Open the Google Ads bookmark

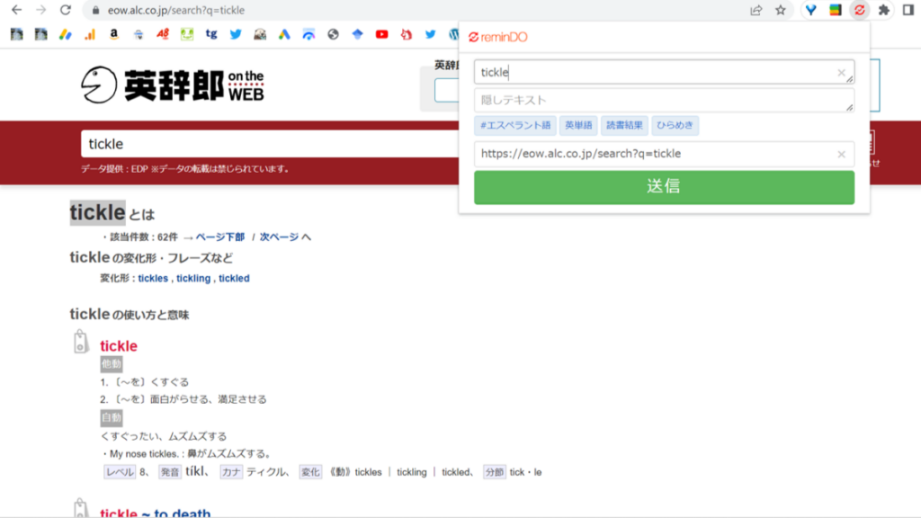coord(284,35)
